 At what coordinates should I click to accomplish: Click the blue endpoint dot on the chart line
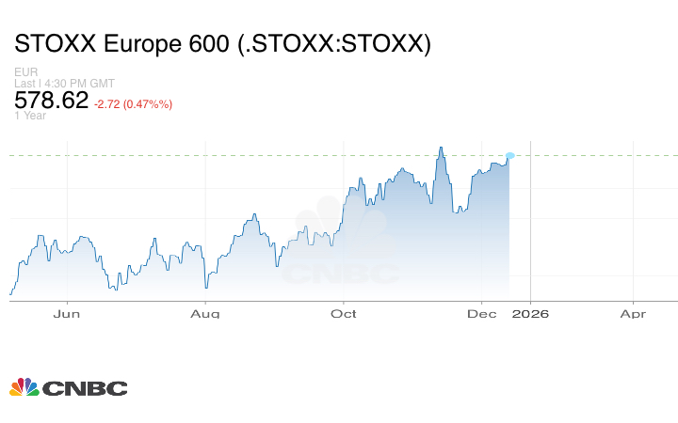point(509,155)
